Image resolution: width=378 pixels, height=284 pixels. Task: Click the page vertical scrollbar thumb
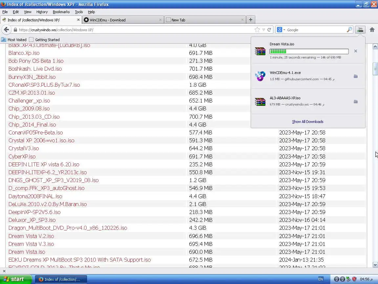[375, 69]
